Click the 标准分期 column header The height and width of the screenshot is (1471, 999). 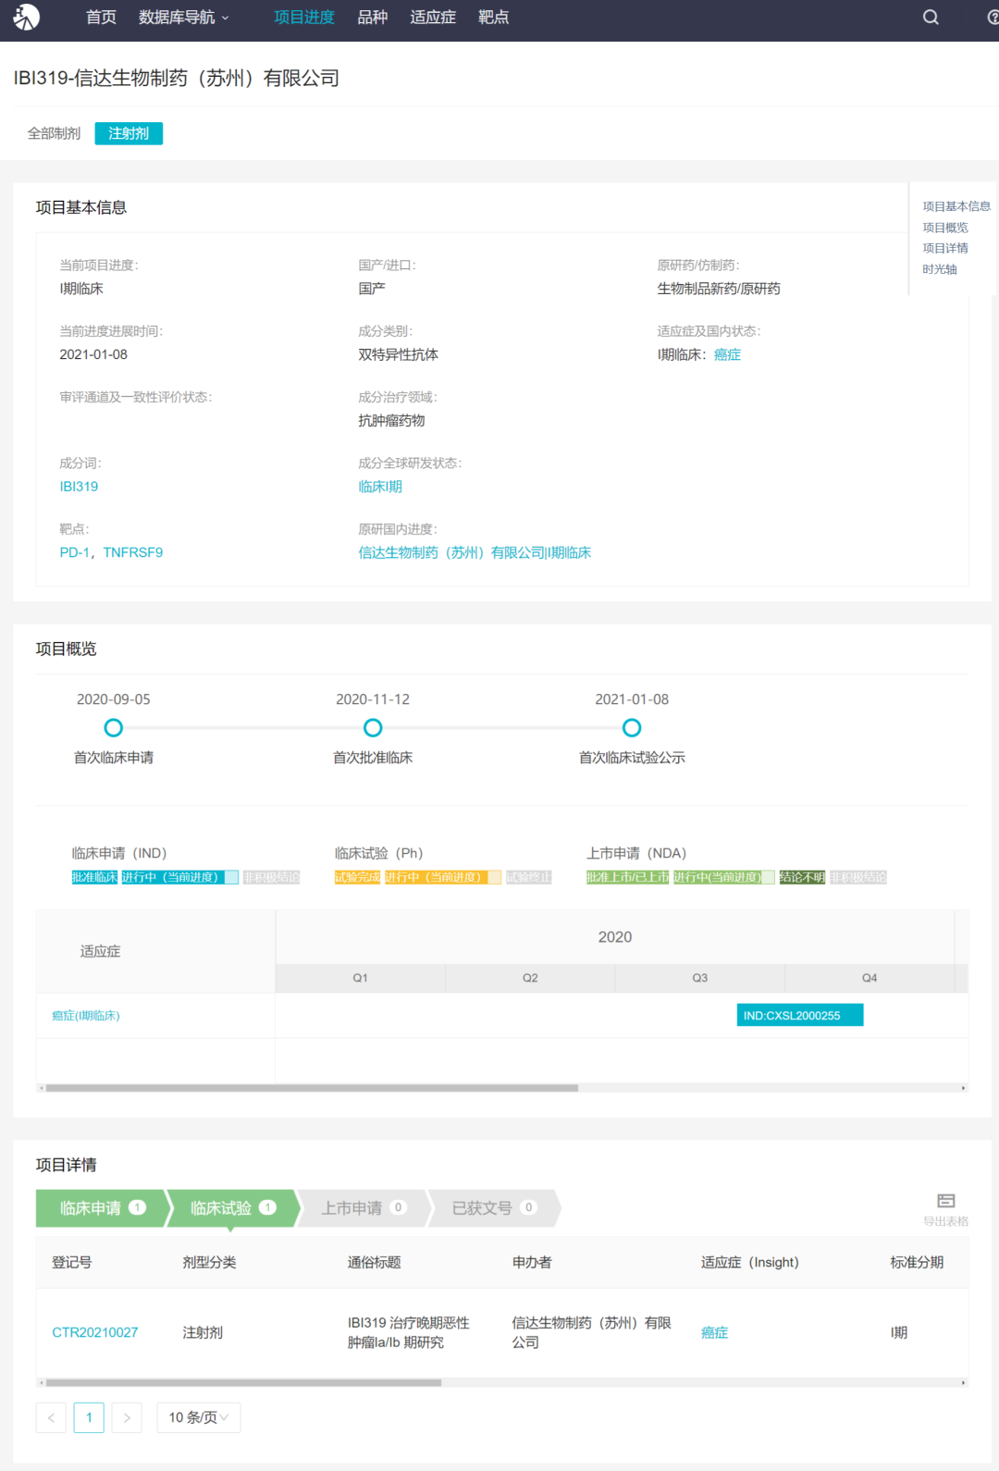pyautogui.click(x=917, y=1262)
